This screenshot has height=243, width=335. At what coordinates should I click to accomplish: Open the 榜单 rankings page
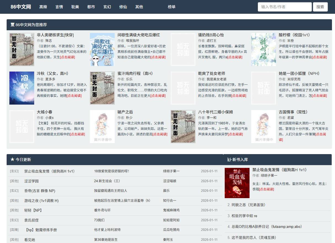tap(171, 7)
